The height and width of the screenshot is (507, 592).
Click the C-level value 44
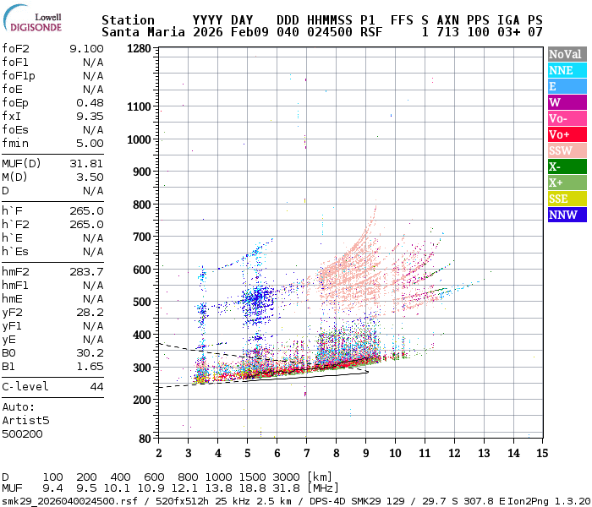(96, 387)
